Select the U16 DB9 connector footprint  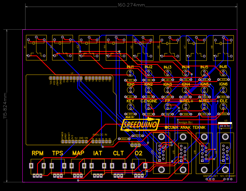pyautogui.click(x=161, y=153)
